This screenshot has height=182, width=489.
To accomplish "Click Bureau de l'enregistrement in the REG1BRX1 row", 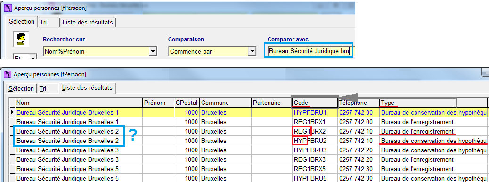I will pos(417,122).
